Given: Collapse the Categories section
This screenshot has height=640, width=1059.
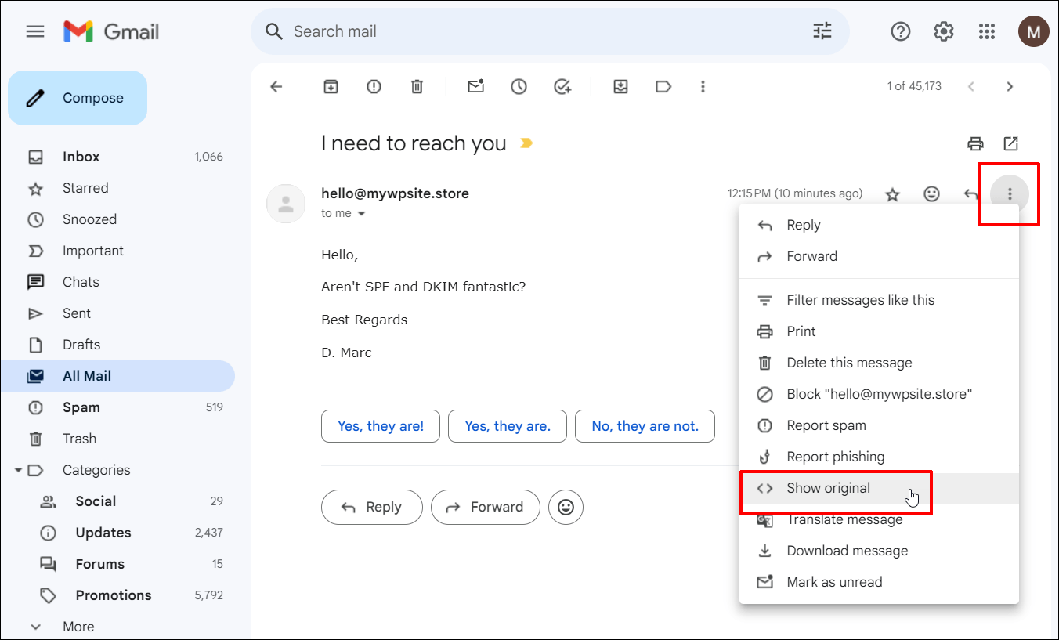Looking at the screenshot, I should [17, 470].
